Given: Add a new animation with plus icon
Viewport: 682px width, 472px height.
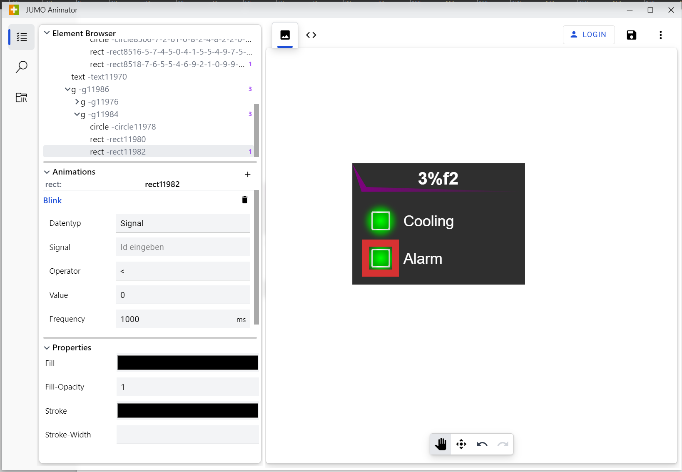Looking at the screenshot, I should (x=247, y=174).
